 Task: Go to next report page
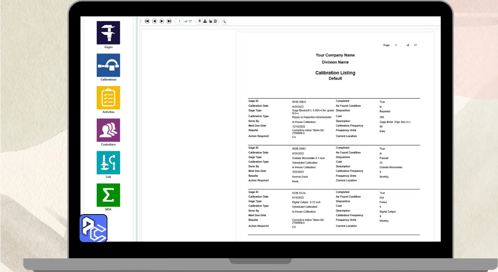coord(162,21)
